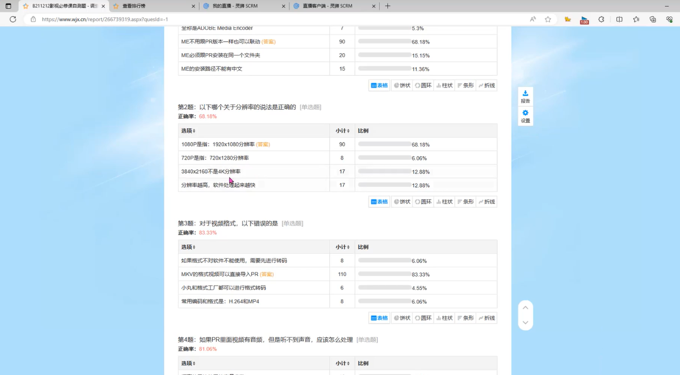680x375 pixels.
Task: Click the split screen icon in toolbar
Action: coord(619,19)
